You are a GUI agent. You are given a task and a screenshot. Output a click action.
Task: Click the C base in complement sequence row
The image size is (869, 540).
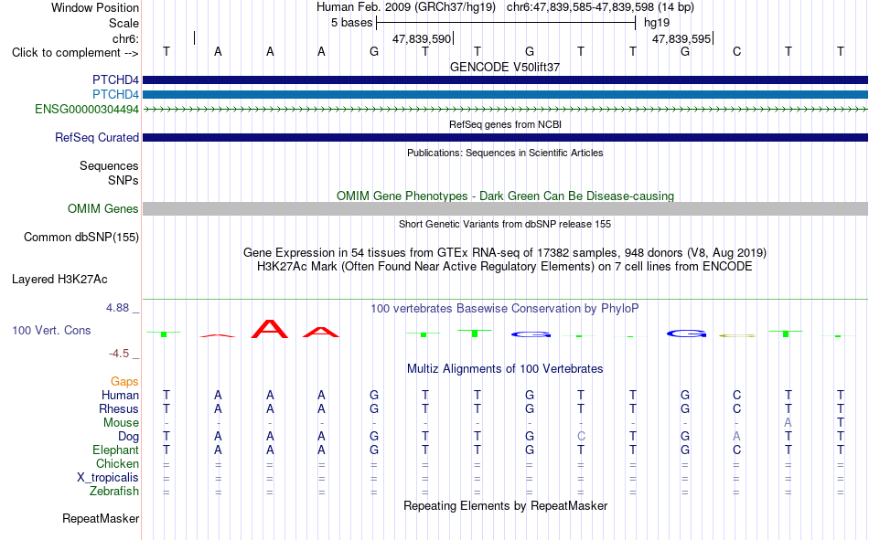pos(736,51)
